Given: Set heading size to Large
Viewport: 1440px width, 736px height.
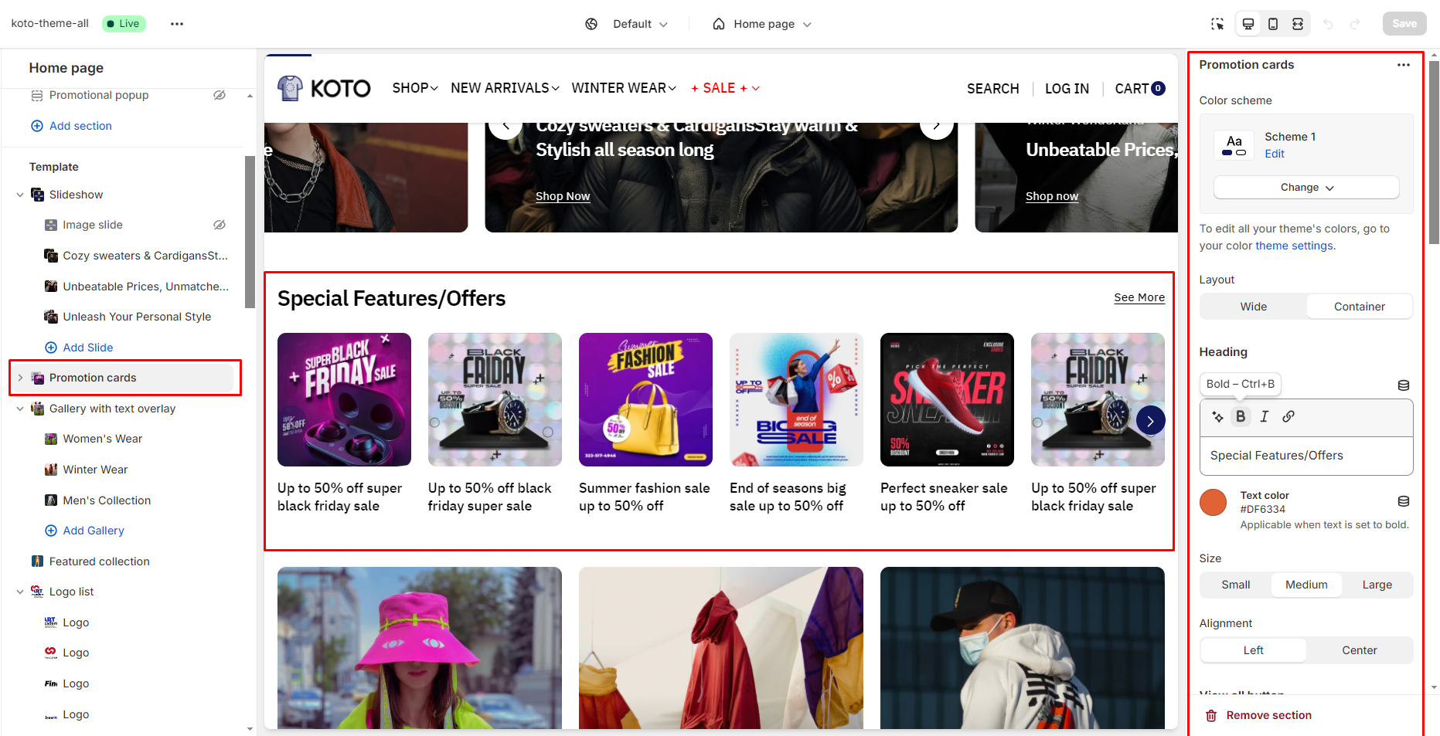Looking at the screenshot, I should tap(1377, 585).
